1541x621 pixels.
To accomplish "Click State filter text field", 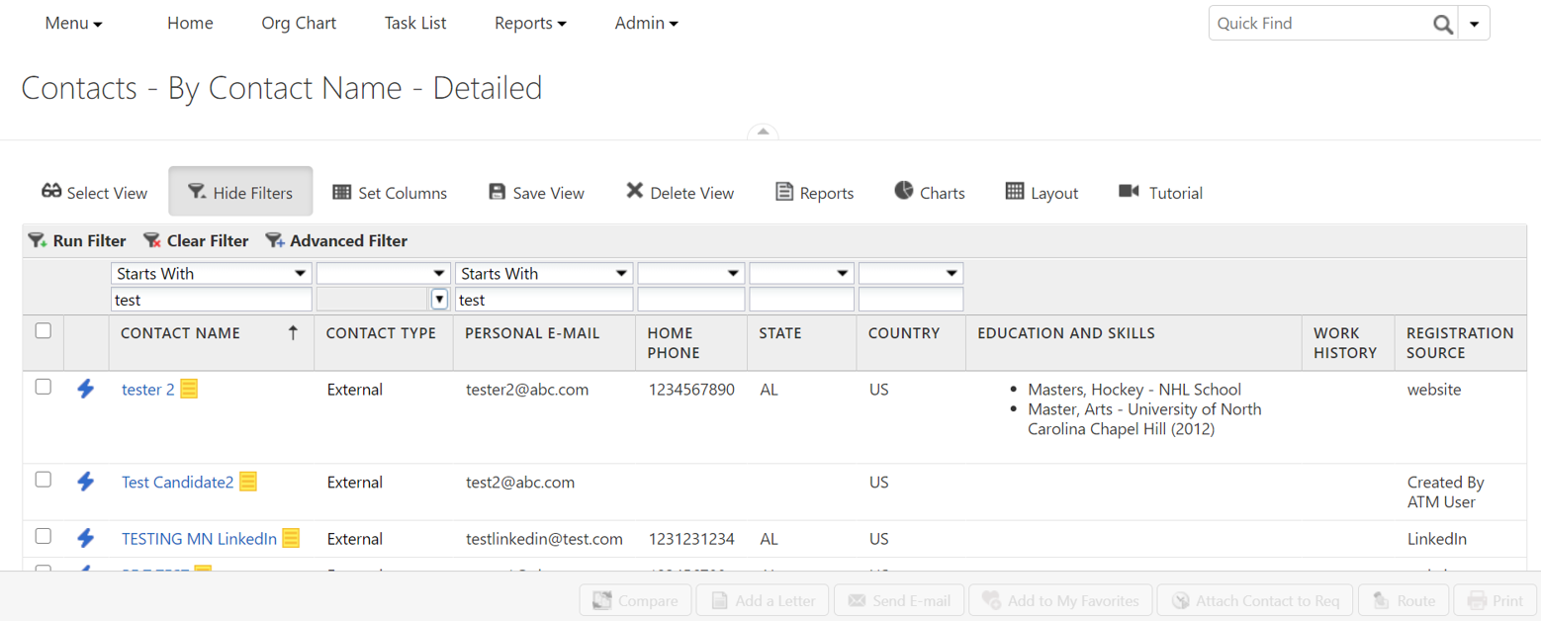I will click(801, 300).
